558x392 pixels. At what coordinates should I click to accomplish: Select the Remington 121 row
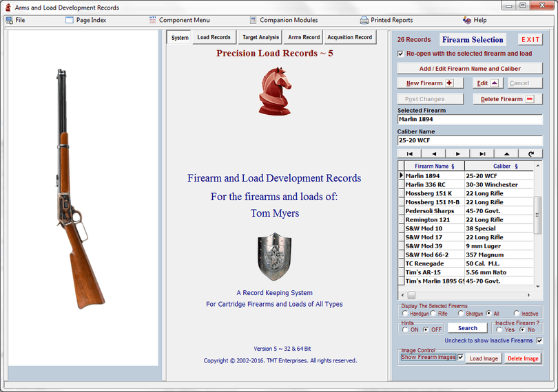point(430,219)
